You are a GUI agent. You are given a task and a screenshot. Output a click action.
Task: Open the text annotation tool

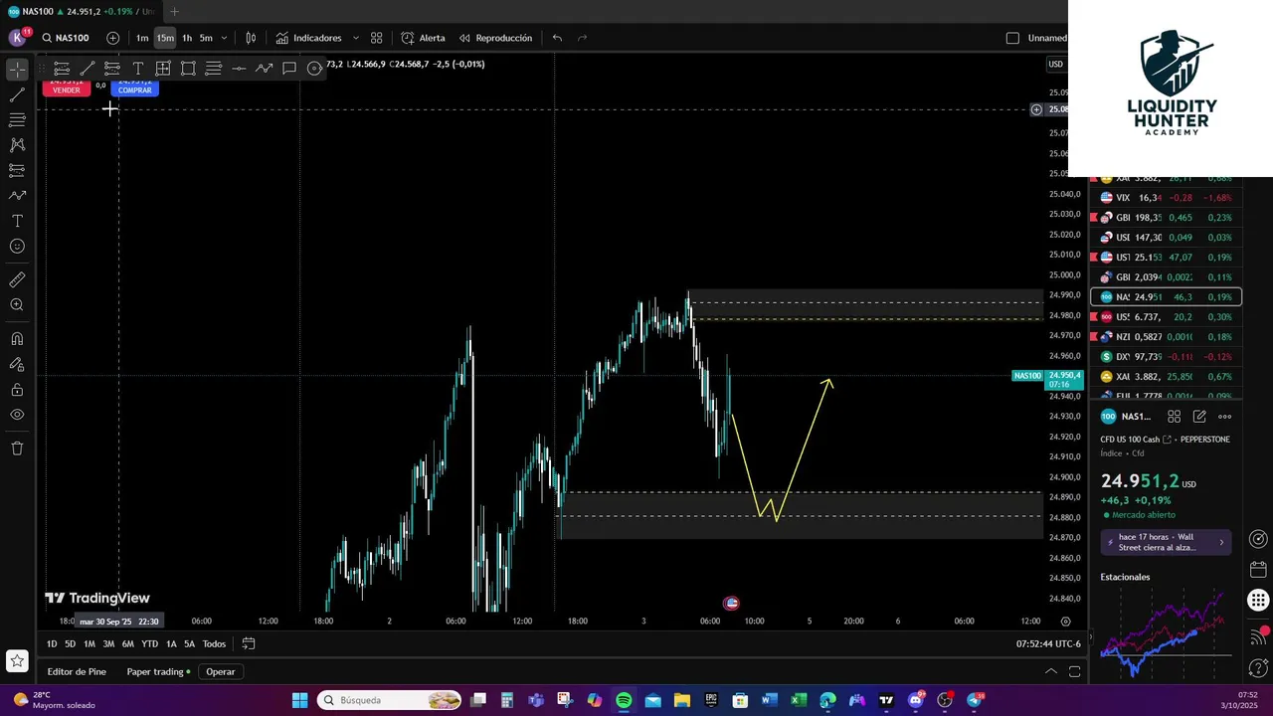click(x=17, y=221)
